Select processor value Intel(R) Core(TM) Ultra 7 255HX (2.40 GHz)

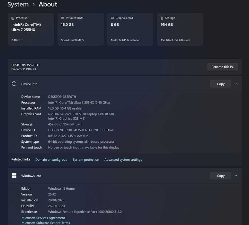[x=79, y=103]
